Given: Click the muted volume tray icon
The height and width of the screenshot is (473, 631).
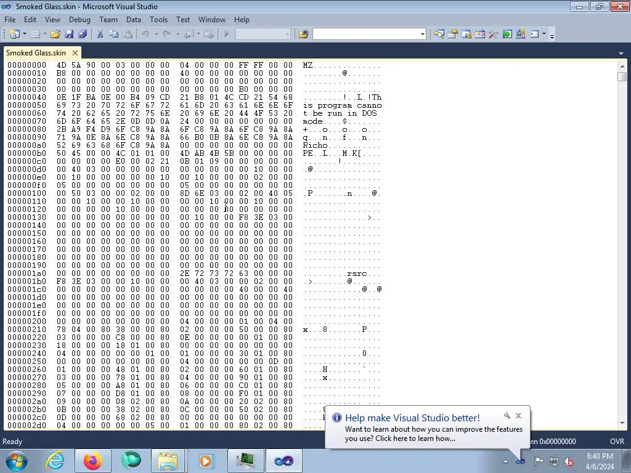Looking at the screenshot, I should click(x=568, y=461).
